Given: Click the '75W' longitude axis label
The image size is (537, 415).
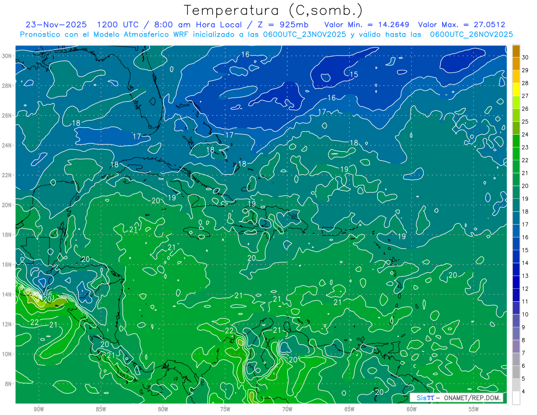Looking at the screenshot, I should (225, 409).
